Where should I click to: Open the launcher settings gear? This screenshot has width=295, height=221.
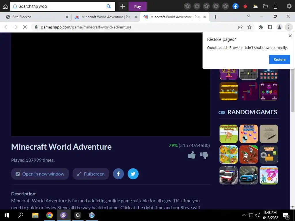289,6
